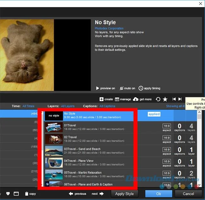
Task: Click the create style plus icon
Action: pyautogui.click(x=102, y=99)
